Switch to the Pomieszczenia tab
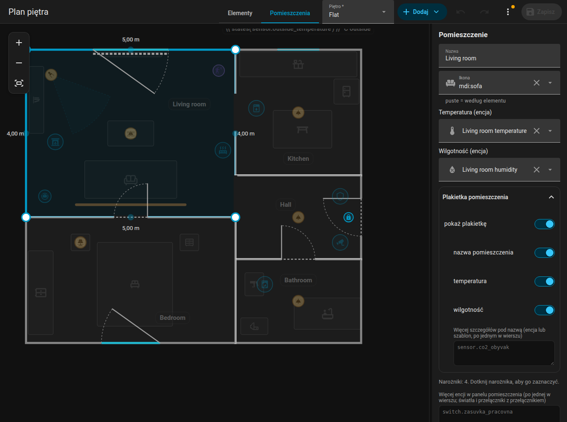Image resolution: width=567 pixels, height=422 pixels. point(290,13)
